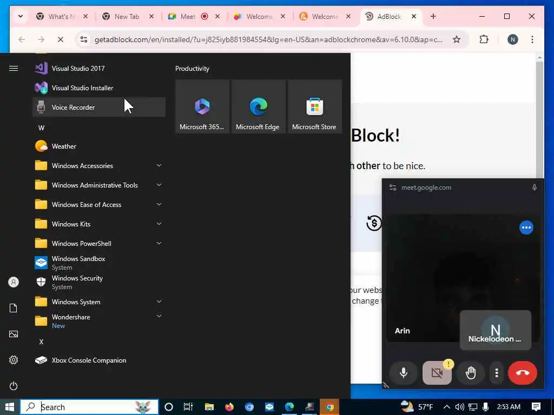This screenshot has width=554, height=415.
Task: Click the Power icon in Start
Action: (x=14, y=386)
